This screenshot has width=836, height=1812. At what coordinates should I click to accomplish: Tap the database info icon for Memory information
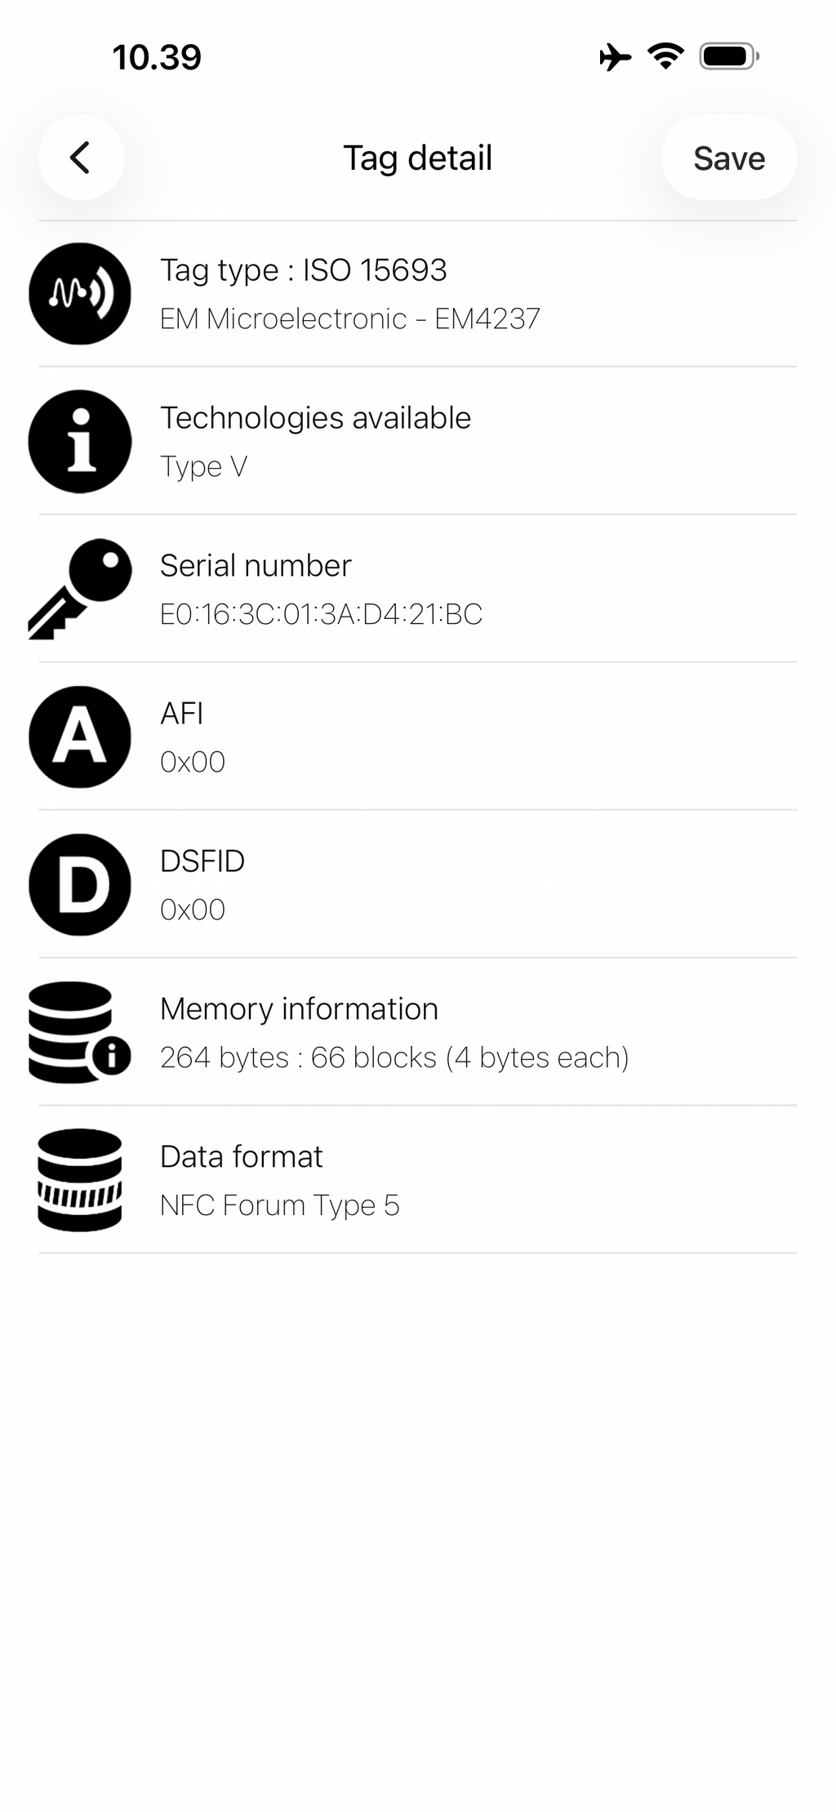pos(80,1033)
